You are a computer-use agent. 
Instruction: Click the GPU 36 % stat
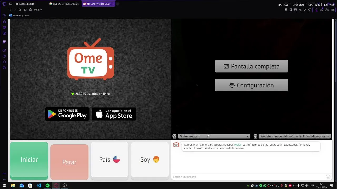pyautogui.click(x=298, y=5)
